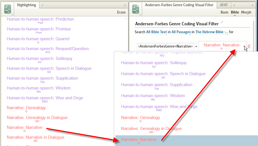Switch to the AFAT tab
This screenshot has height=146, width=258.
pyautogui.click(x=224, y=5)
